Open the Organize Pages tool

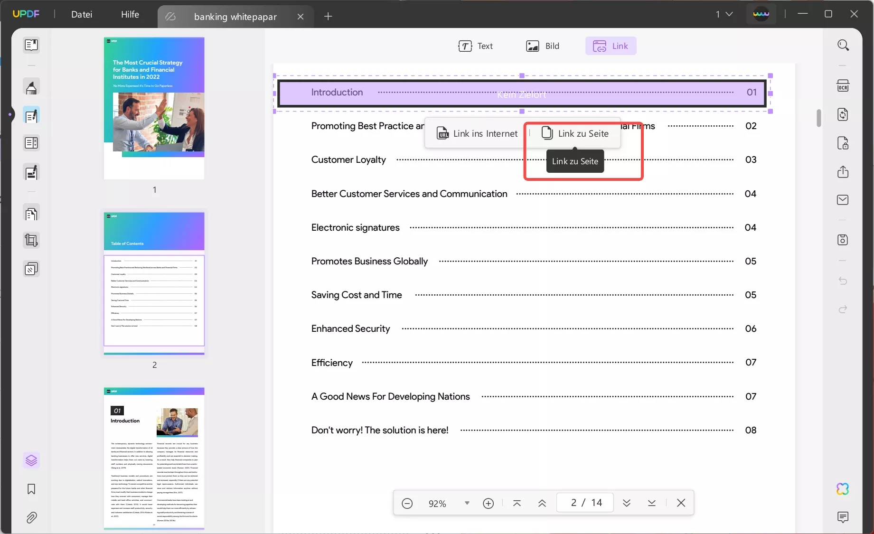(x=31, y=214)
